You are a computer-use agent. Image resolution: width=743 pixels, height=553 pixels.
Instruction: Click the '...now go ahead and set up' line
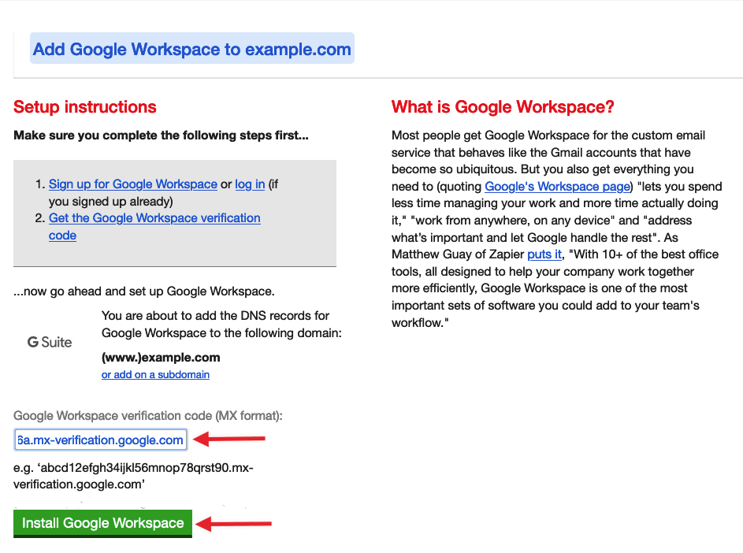(x=144, y=291)
